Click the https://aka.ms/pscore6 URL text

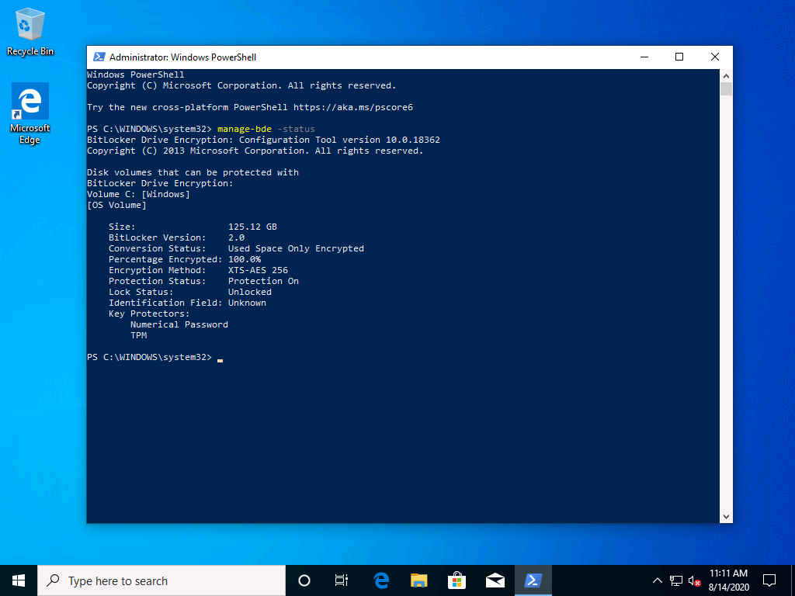[x=353, y=107]
